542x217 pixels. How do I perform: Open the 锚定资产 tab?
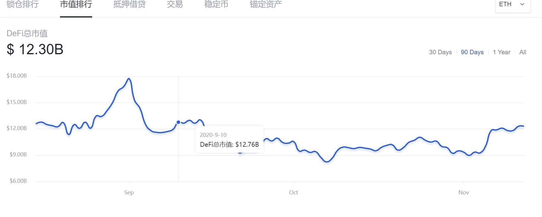tap(266, 4)
